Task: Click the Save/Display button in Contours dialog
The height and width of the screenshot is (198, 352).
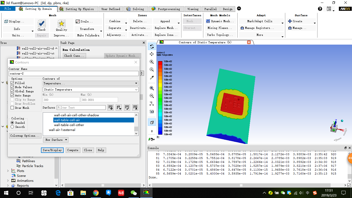Action: click(x=52, y=150)
